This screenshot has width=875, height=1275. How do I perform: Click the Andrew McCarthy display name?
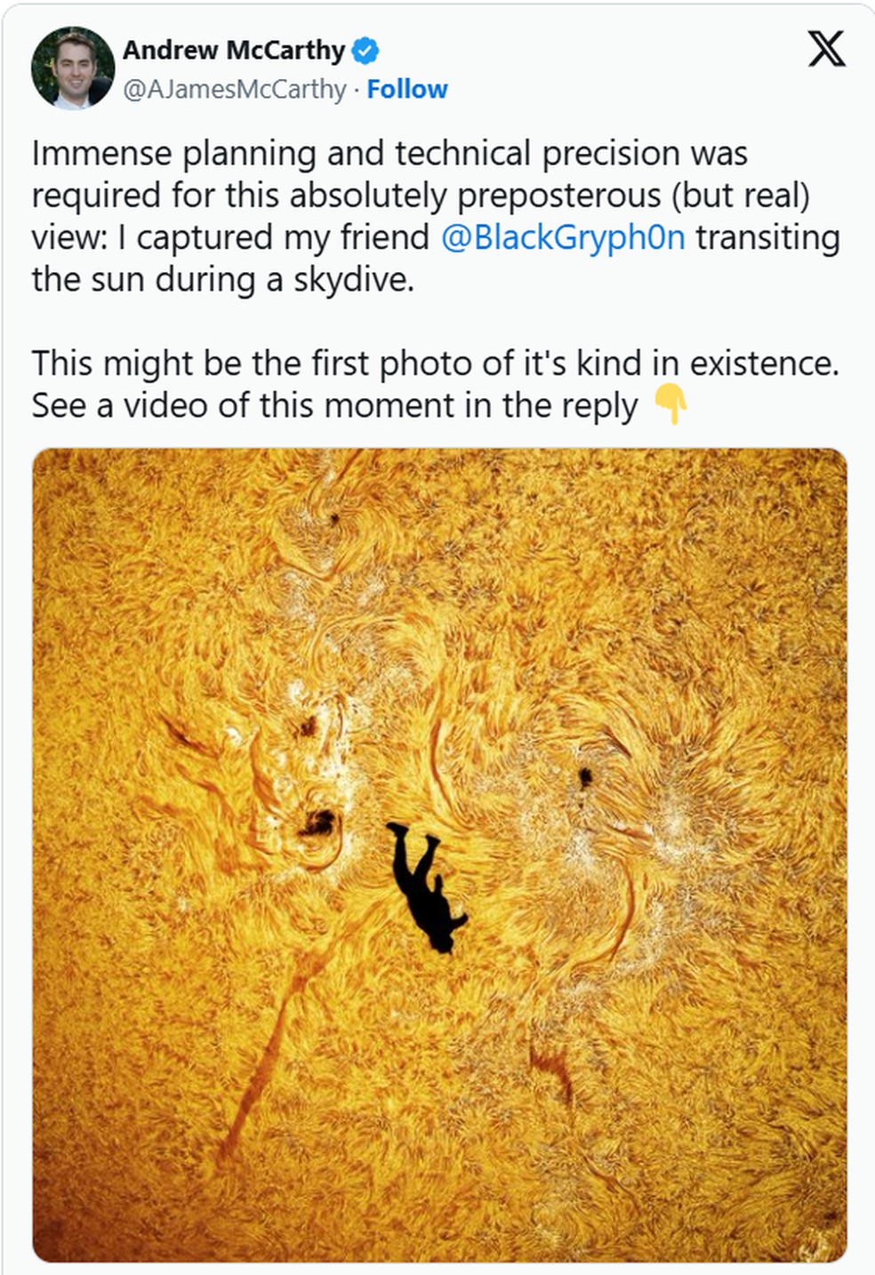pos(234,51)
